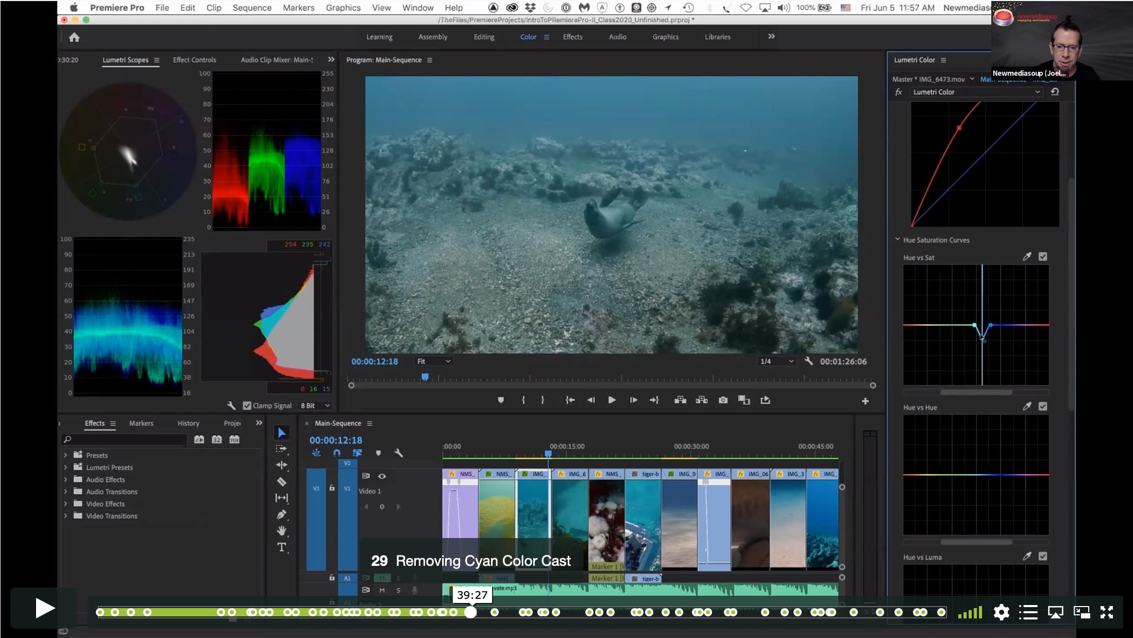The width and height of the screenshot is (1133, 638).
Task: Toggle V1 track lock
Action: [x=332, y=488]
